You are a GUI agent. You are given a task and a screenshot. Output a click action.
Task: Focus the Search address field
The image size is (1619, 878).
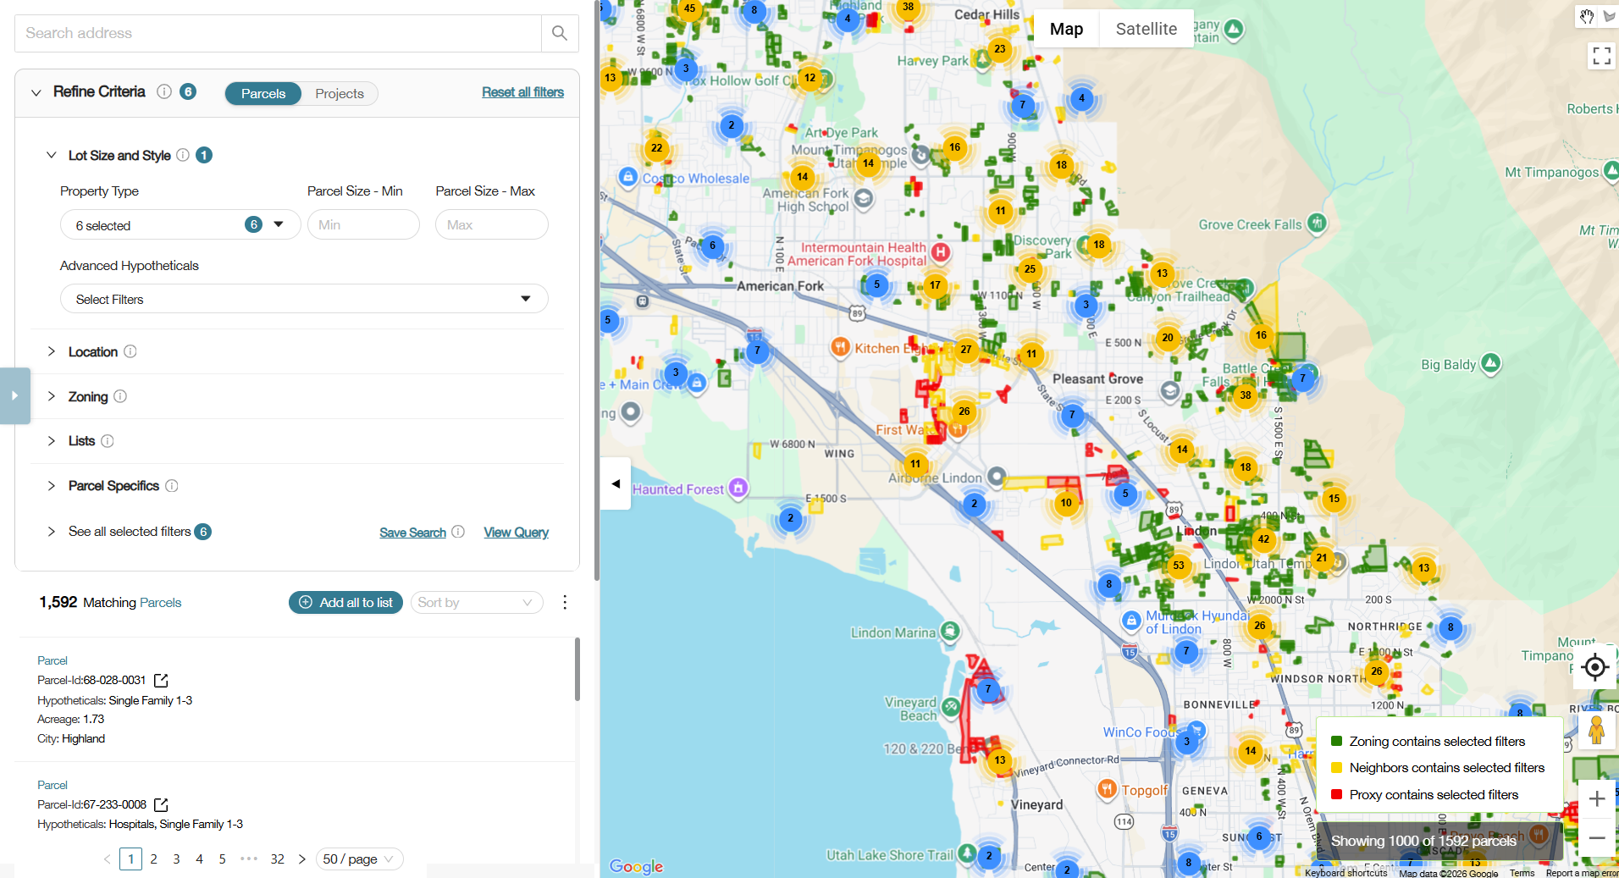[x=278, y=33]
